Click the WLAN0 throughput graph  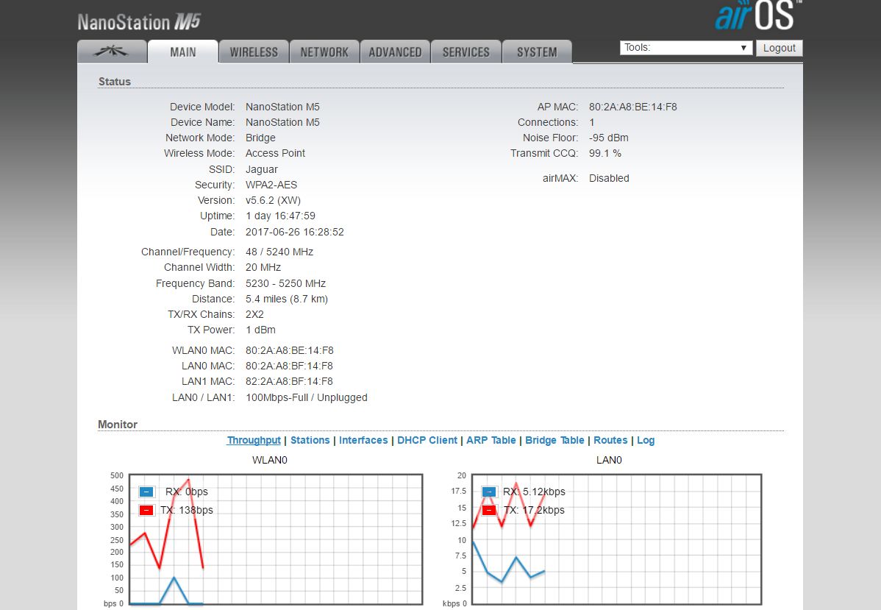[276, 539]
